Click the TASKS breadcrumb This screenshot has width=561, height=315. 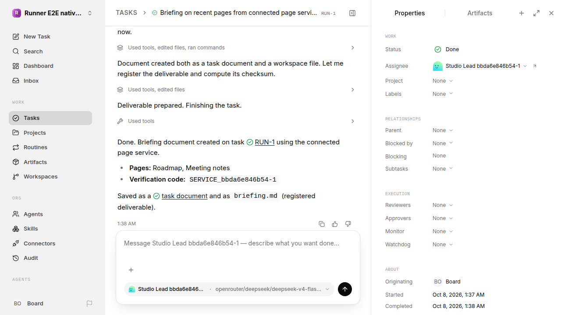pyautogui.click(x=126, y=13)
